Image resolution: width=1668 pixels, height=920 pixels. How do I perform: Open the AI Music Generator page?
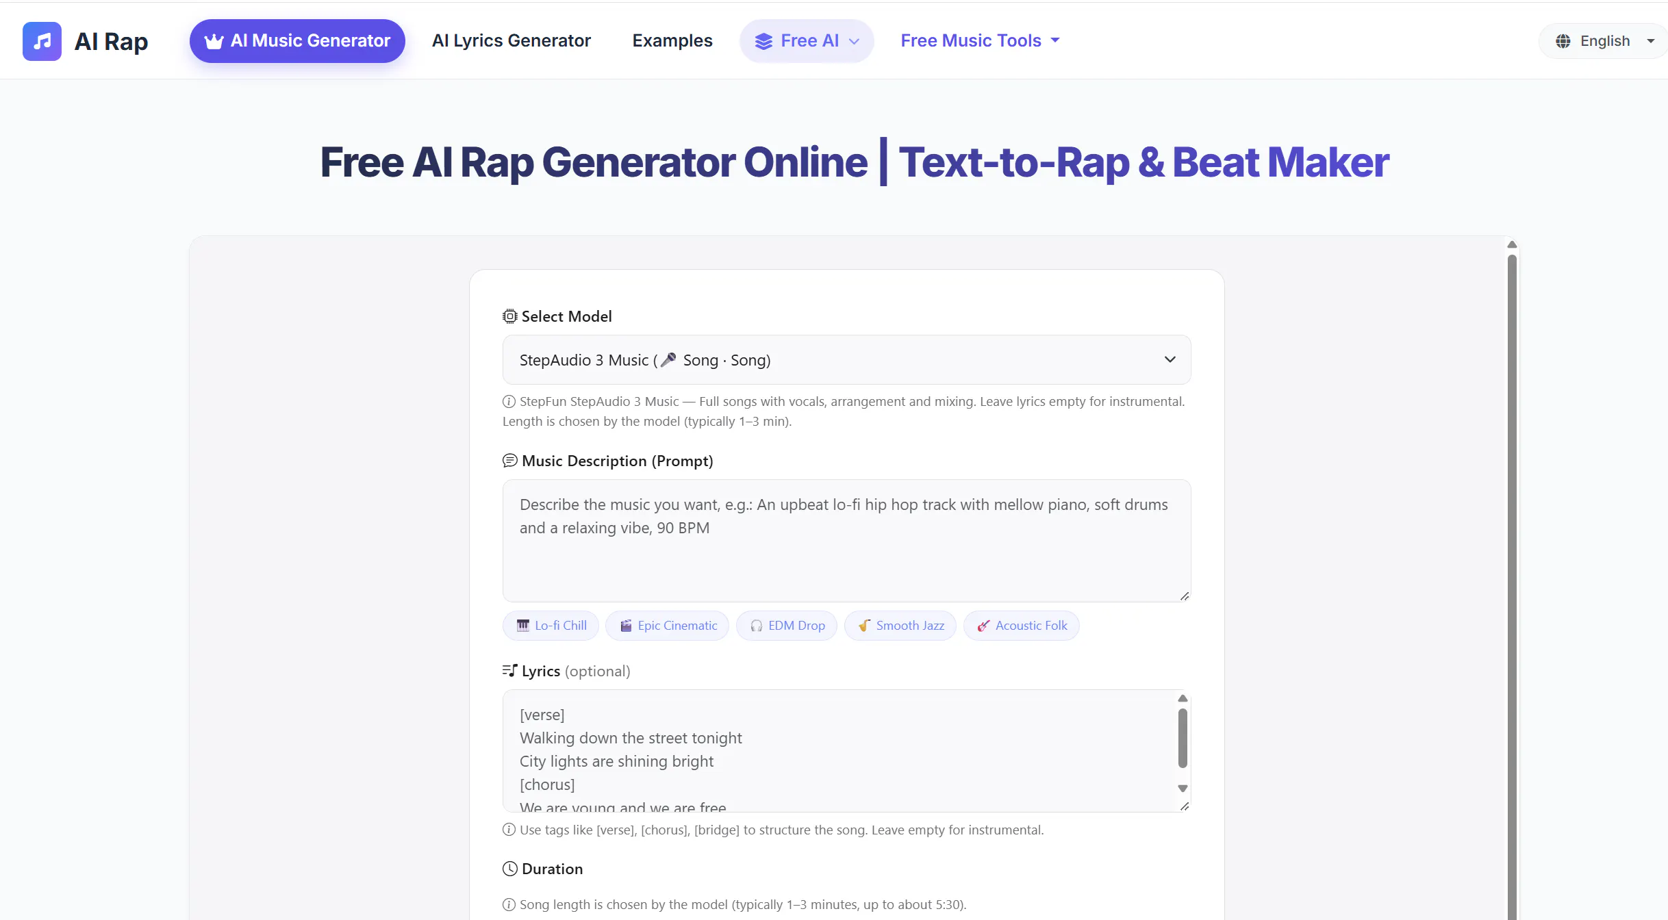(297, 41)
